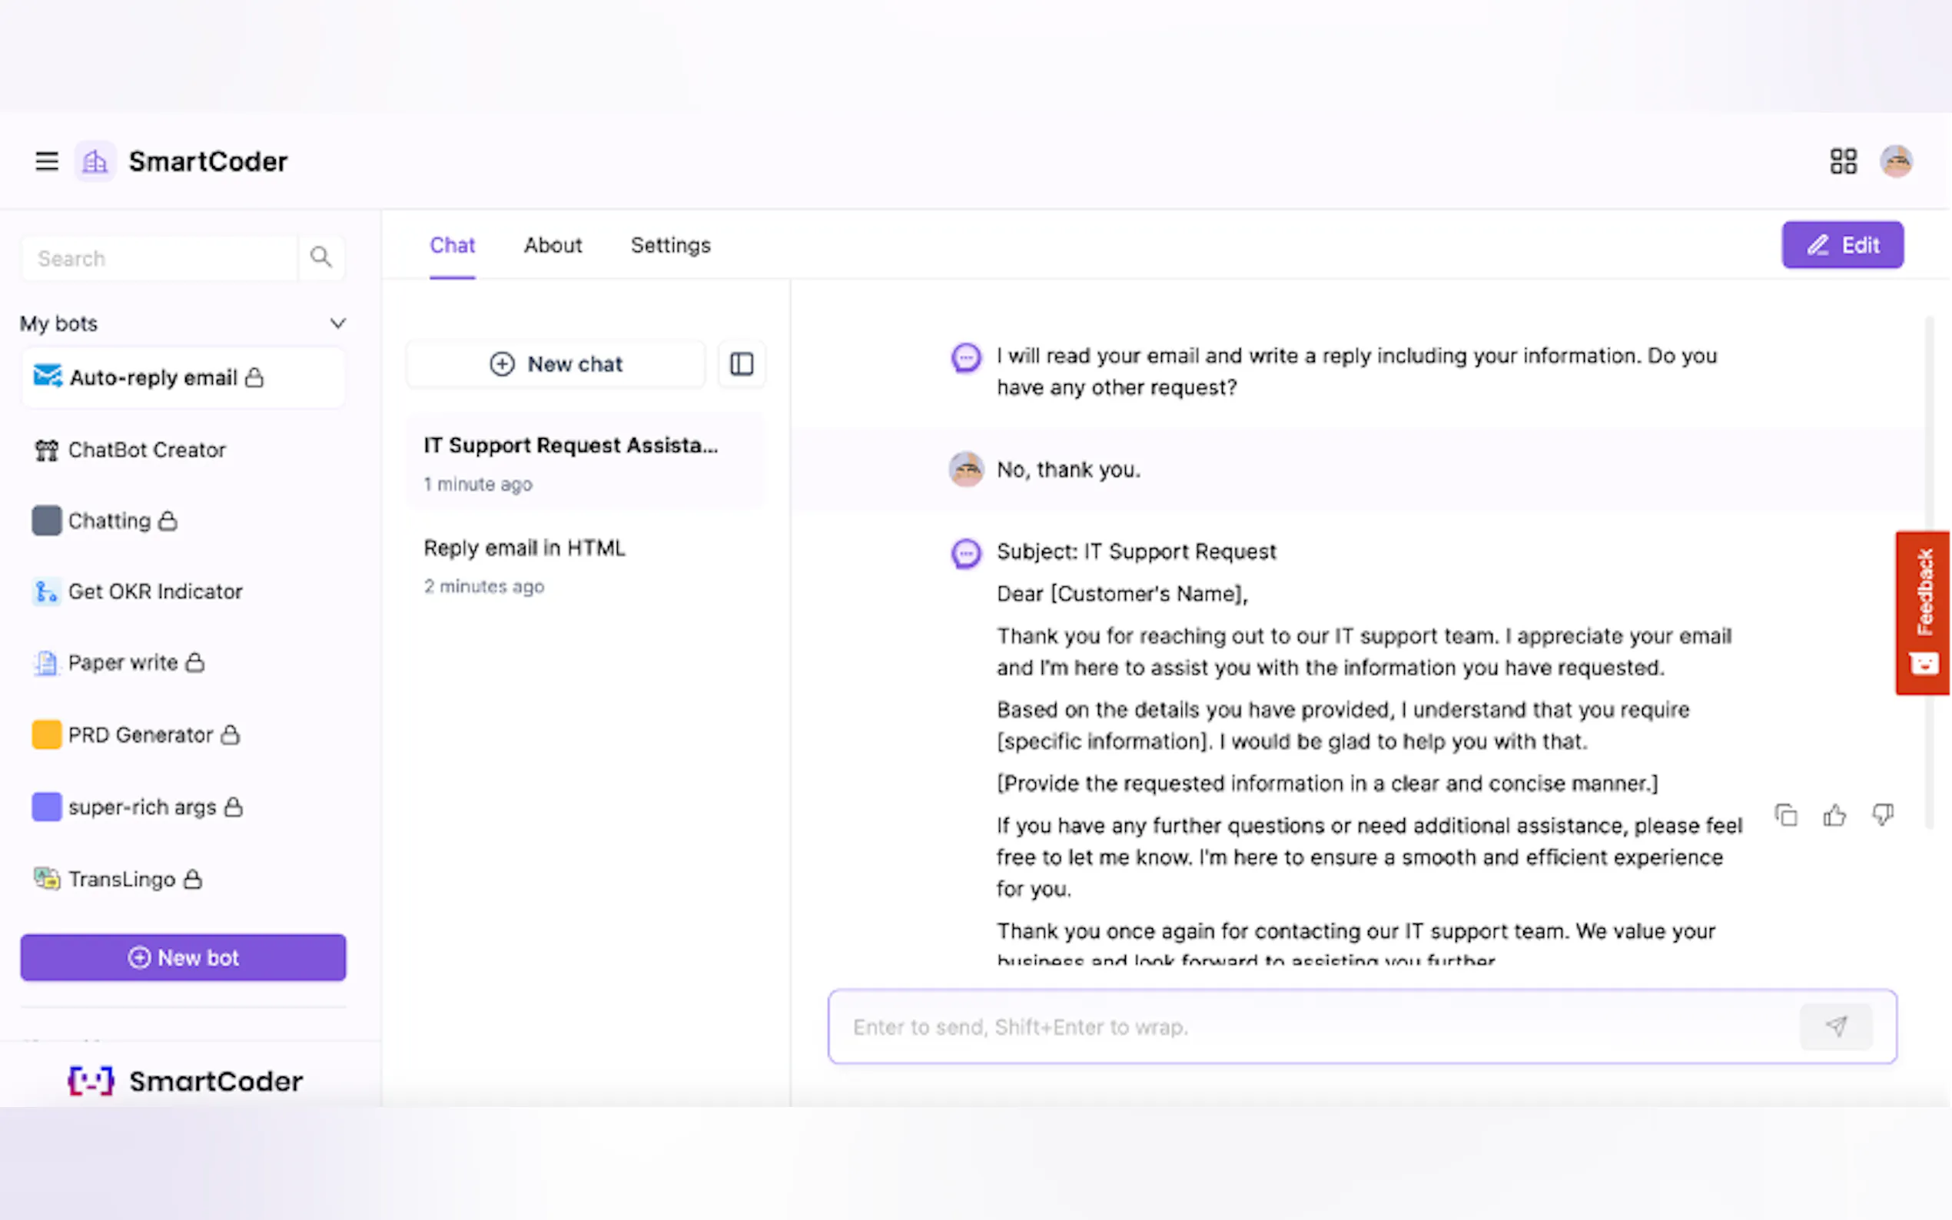Open the Feedback side tab

pyautogui.click(x=1924, y=612)
